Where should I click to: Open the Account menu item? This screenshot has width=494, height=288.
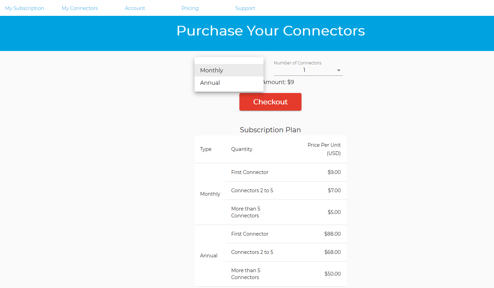[135, 8]
